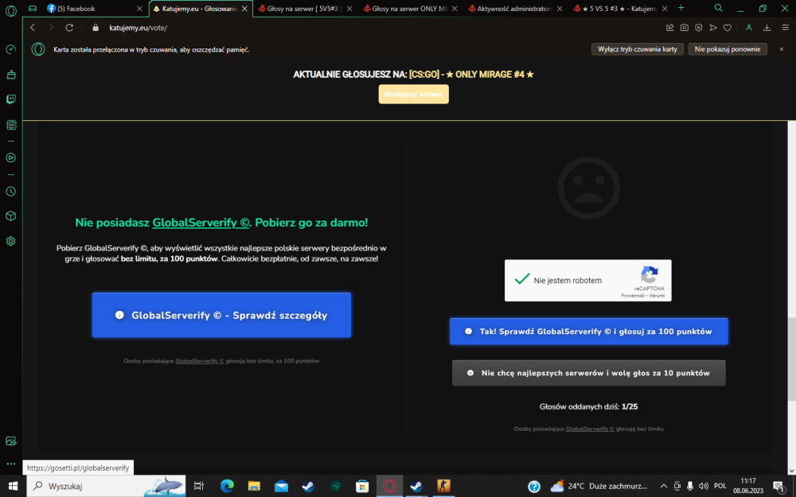Click the Wyszukaj taskbar search box

coord(107,486)
